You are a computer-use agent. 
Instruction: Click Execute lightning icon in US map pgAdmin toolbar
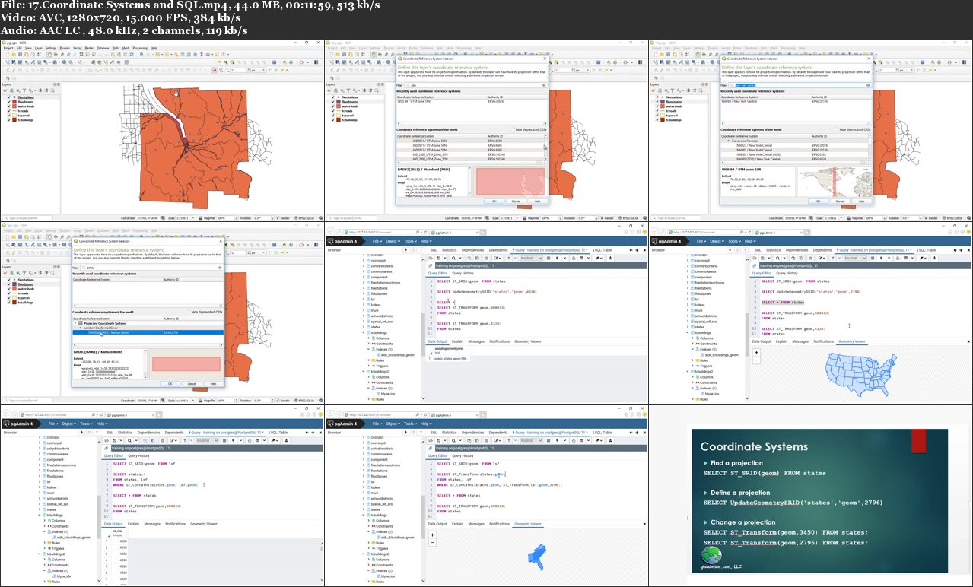click(881, 258)
